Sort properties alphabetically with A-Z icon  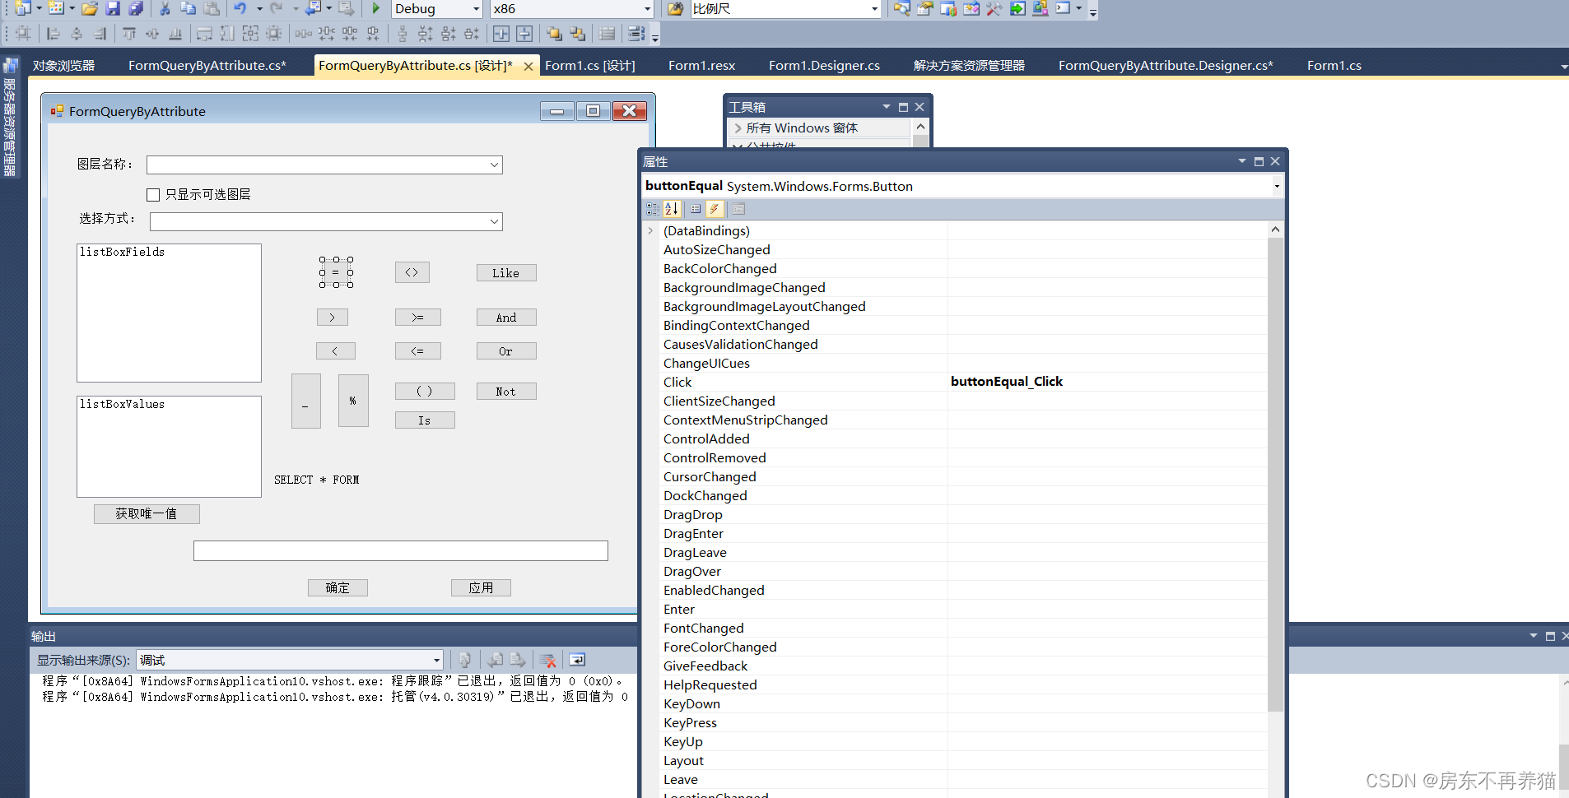(672, 209)
